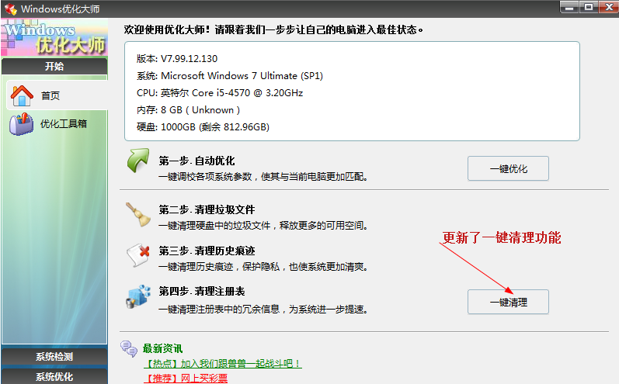The width and height of the screenshot is (619, 384).
Task: Click the broom junk cleanup icon
Action: tap(138, 214)
